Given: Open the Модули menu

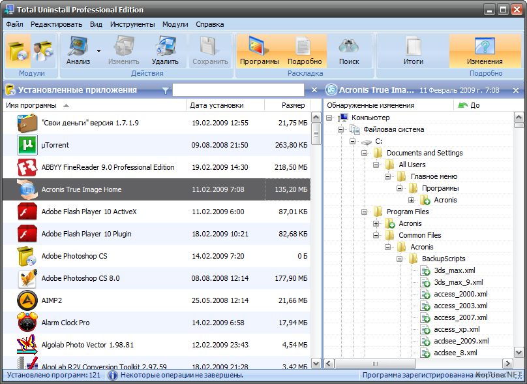Looking at the screenshot, I should click(175, 24).
